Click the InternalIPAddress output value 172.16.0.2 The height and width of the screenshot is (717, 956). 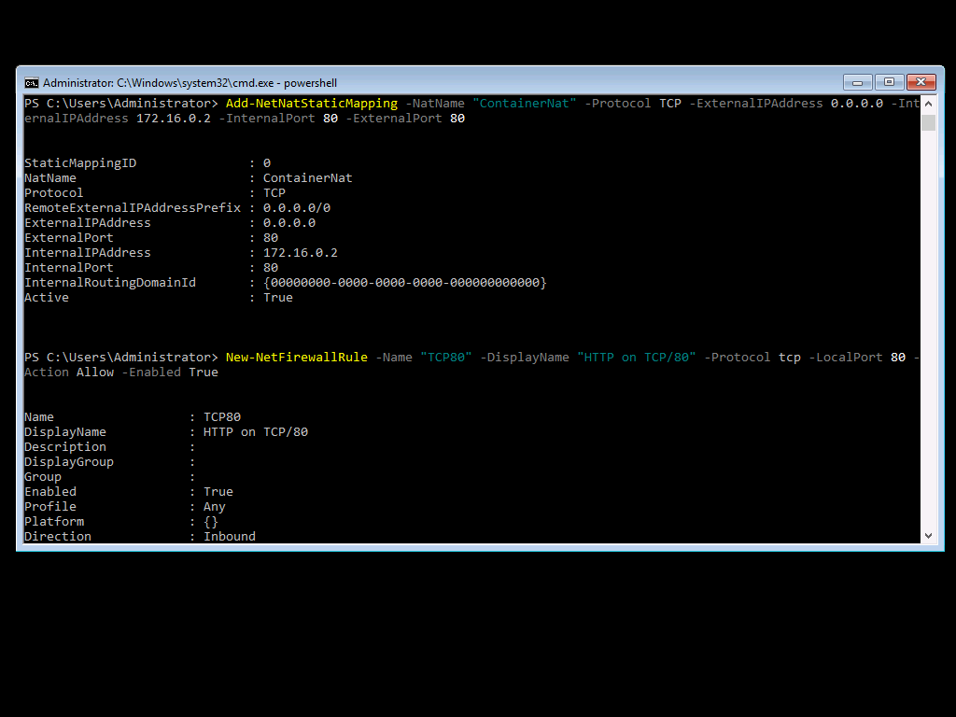(300, 253)
